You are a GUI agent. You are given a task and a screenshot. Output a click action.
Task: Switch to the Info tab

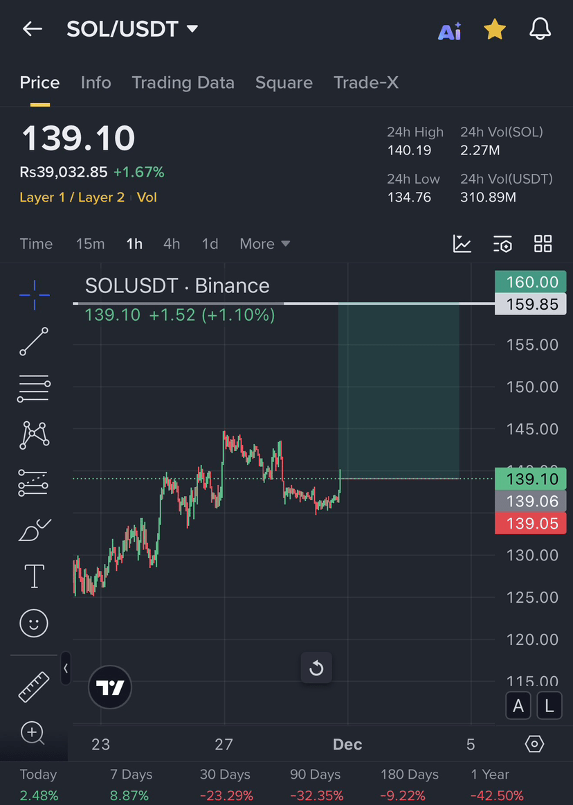(96, 82)
